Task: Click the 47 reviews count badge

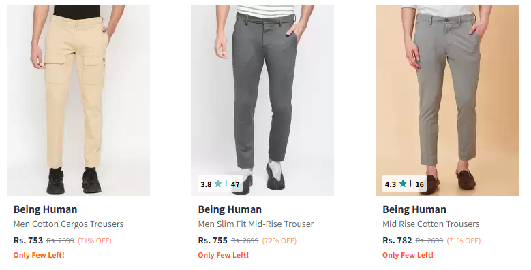Action: tap(235, 184)
